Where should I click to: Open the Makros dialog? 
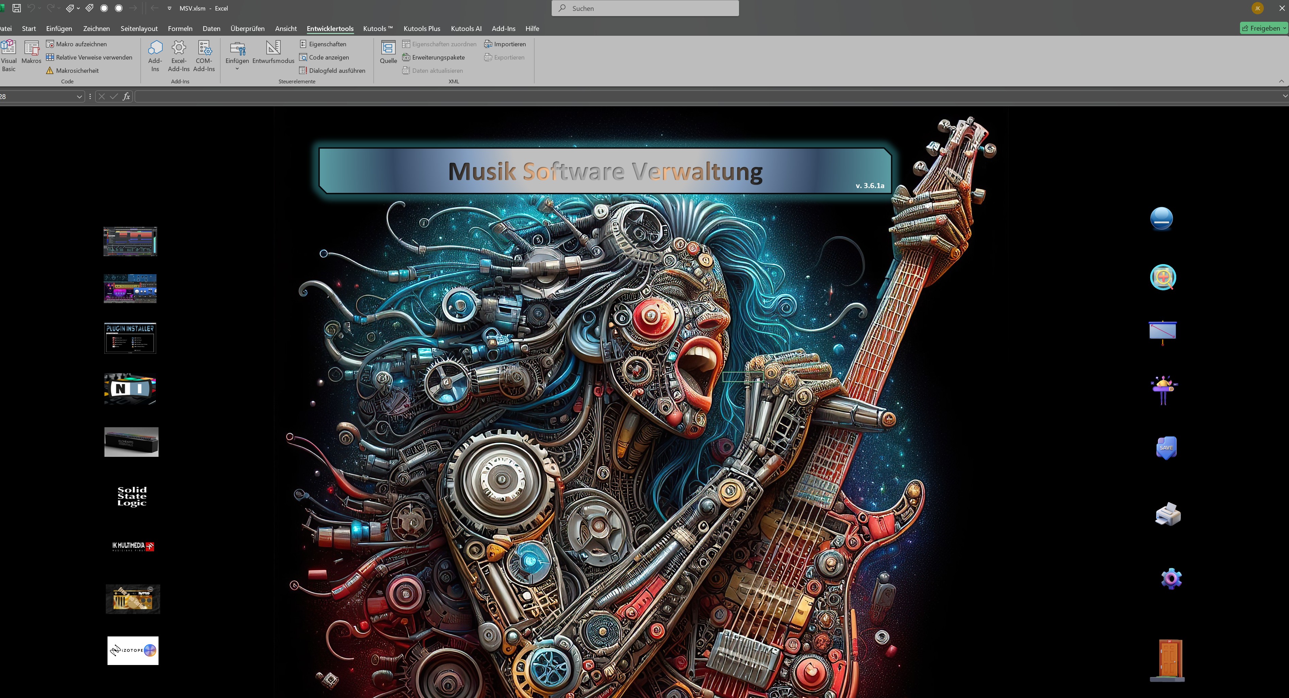click(31, 52)
